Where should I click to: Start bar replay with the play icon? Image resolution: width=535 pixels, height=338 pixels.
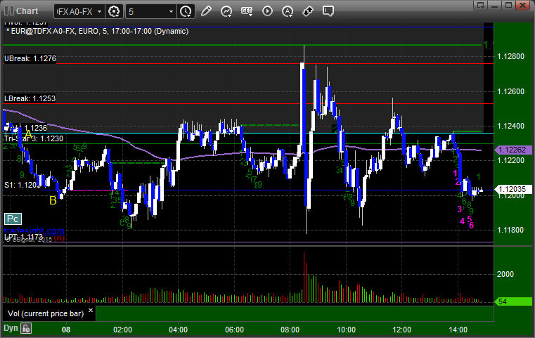267,11
